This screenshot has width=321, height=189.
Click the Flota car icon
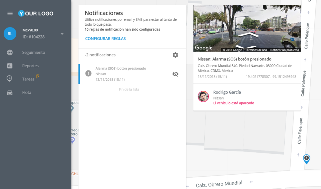click(10, 93)
